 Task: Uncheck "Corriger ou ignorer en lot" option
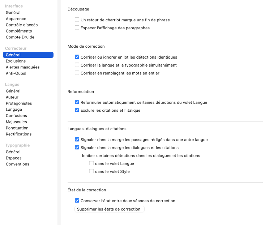77,57
